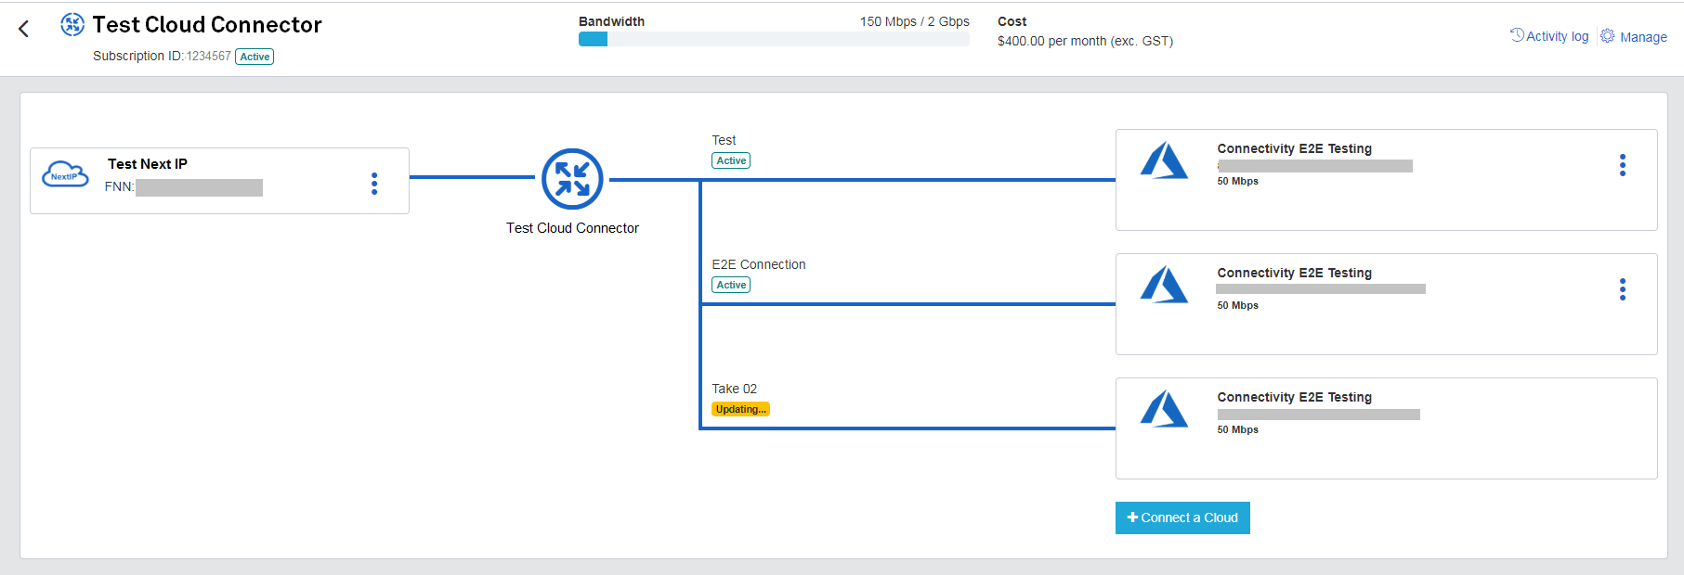Click the E2E Connection label
Screen dimensions: 1684x575
759,264
